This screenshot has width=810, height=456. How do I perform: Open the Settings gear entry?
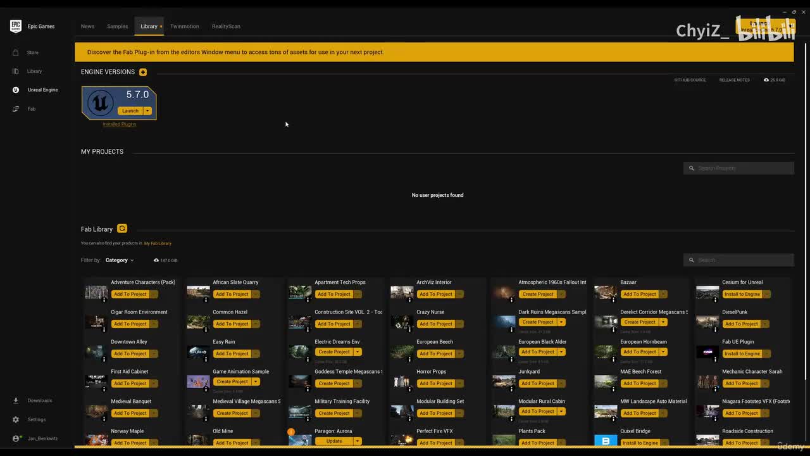[x=30, y=419]
